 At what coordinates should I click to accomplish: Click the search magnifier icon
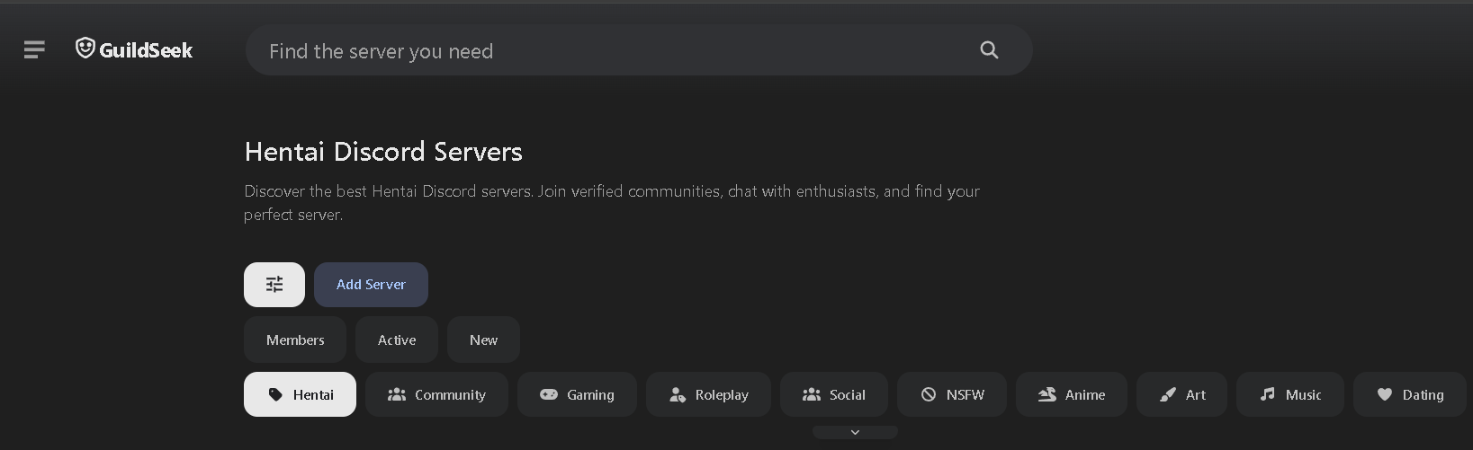(x=989, y=50)
